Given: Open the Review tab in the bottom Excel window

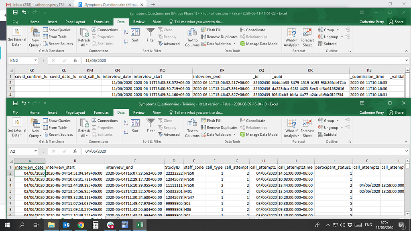Looking at the screenshot, I should pyautogui.click(x=139, y=112).
